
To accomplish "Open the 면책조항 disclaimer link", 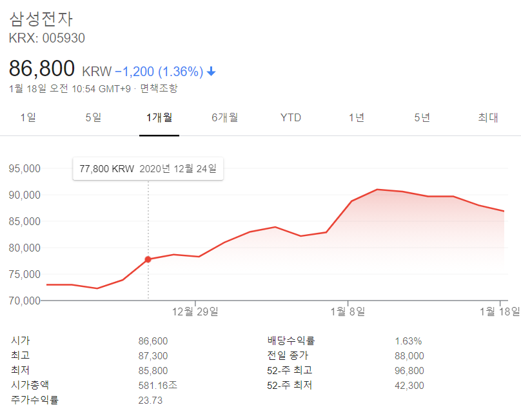I will [159, 88].
